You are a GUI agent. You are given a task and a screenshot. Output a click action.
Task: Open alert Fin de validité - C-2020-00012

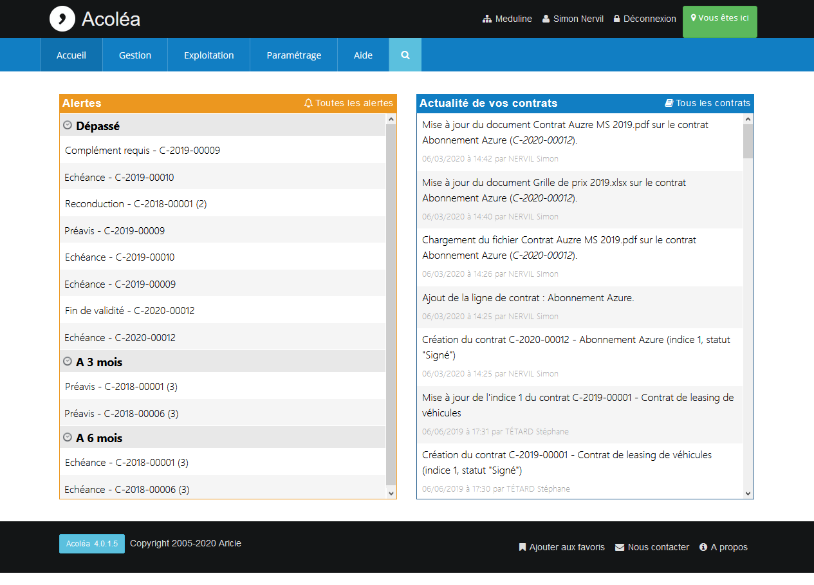click(x=223, y=310)
